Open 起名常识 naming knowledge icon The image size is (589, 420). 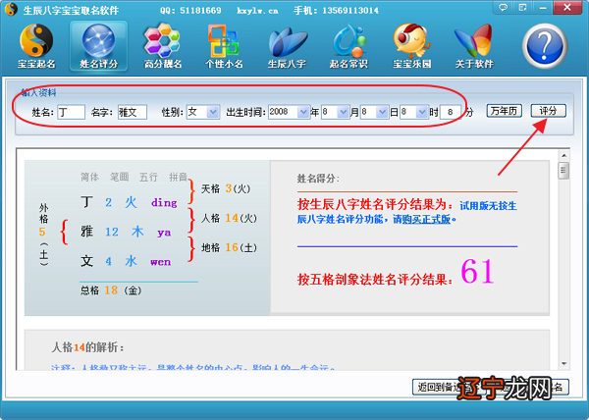pos(349,46)
